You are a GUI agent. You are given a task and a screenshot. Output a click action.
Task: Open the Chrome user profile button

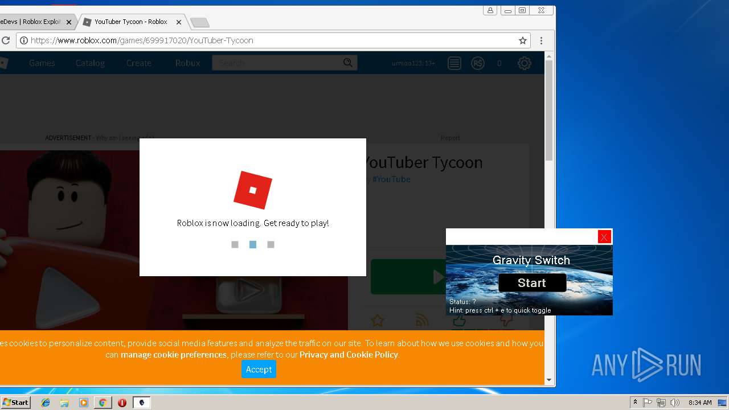[x=490, y=10]
